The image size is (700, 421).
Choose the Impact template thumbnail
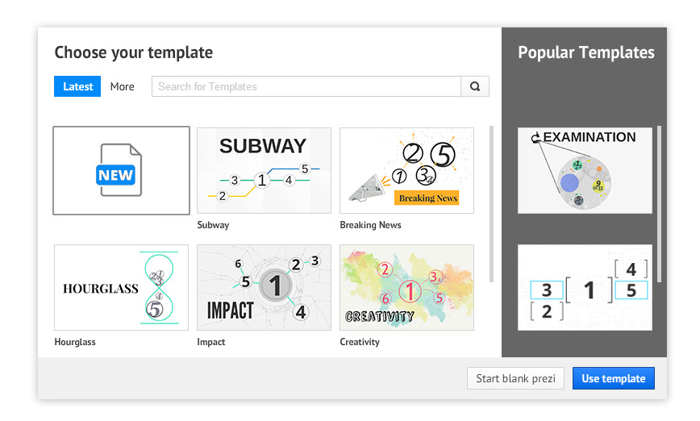[x=264, y=287]
